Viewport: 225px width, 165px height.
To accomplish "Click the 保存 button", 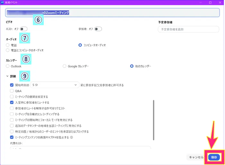I will [214, 157].
